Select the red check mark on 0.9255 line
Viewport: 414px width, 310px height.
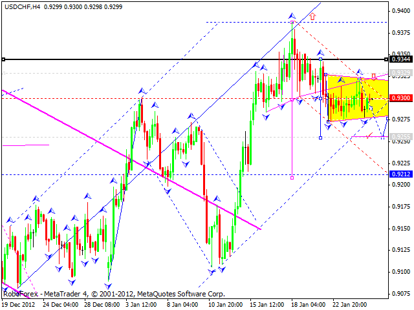coord(369,136)
